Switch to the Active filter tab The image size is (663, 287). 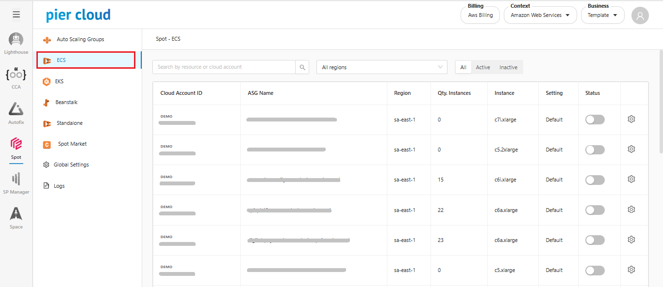click(482, 67)
